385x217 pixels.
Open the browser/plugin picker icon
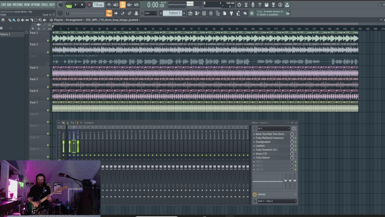coord(218,13)
